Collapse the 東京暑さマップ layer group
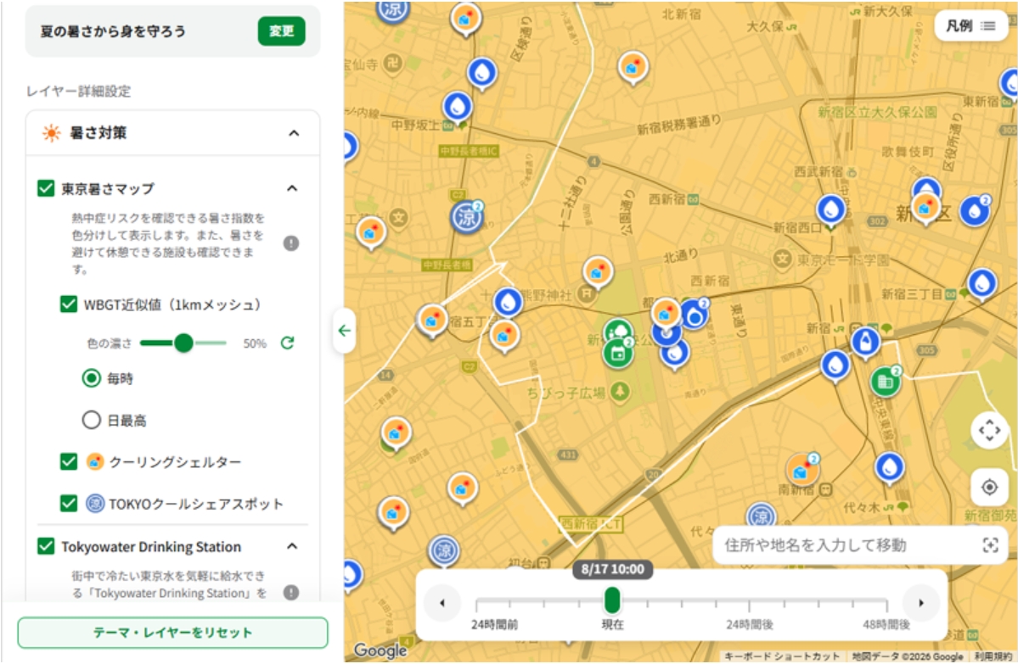Screen dimensions: 1018x664 [x=292, y=189]
